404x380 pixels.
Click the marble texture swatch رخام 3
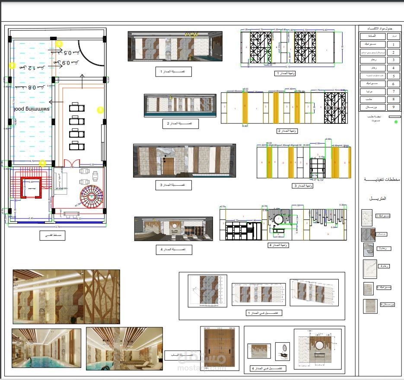pos(369,249)
